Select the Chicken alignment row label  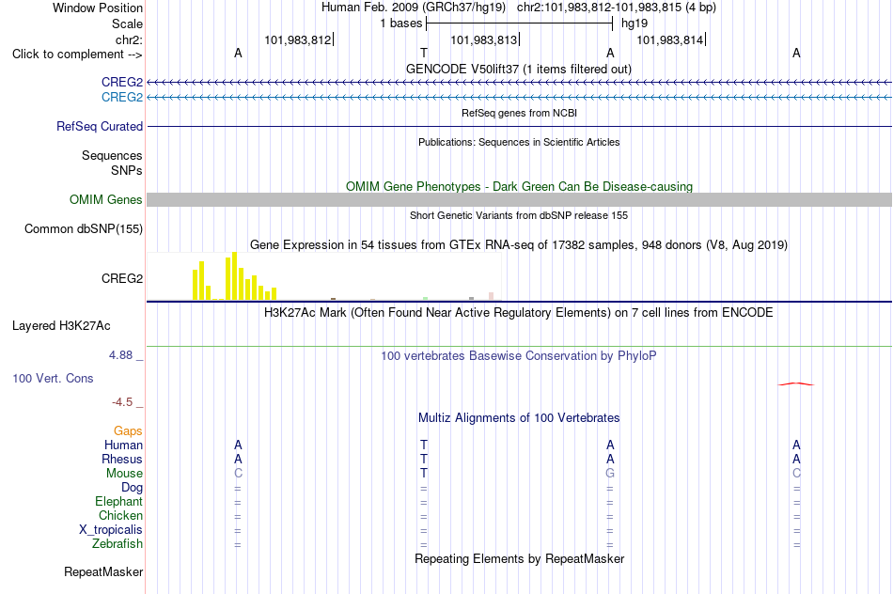(x=120, y=515)
